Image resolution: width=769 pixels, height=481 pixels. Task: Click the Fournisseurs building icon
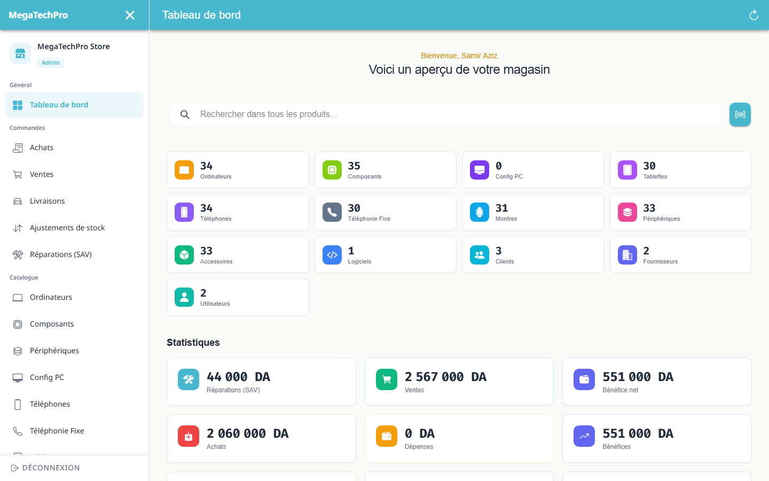tap(627, 255)
